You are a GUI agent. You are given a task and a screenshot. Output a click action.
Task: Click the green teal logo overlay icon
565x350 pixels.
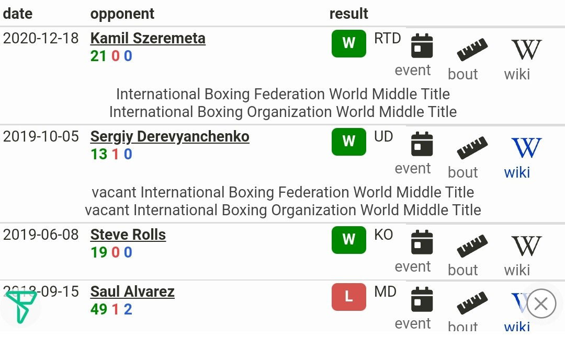click(x=21, y=307)
